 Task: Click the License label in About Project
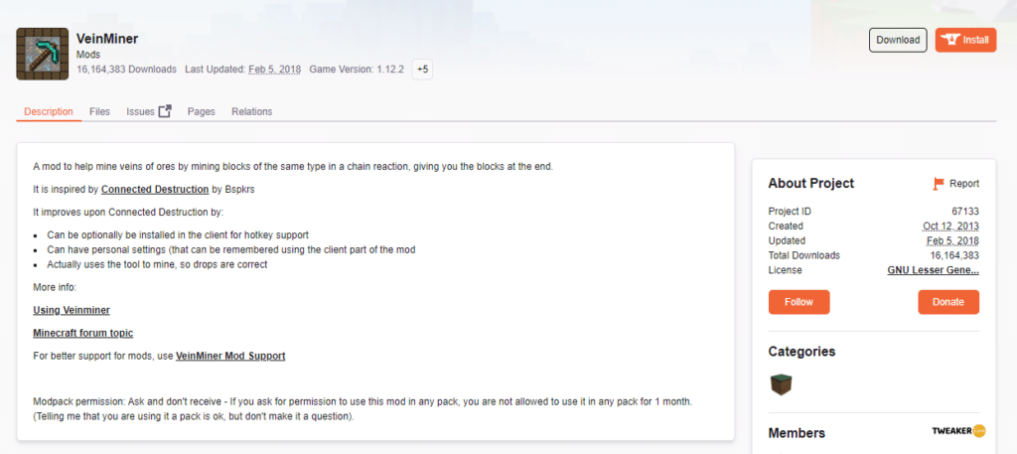tap(785, 270)
